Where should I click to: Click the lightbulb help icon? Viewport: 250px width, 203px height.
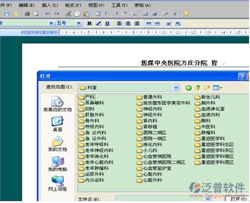tap(186, 14)
